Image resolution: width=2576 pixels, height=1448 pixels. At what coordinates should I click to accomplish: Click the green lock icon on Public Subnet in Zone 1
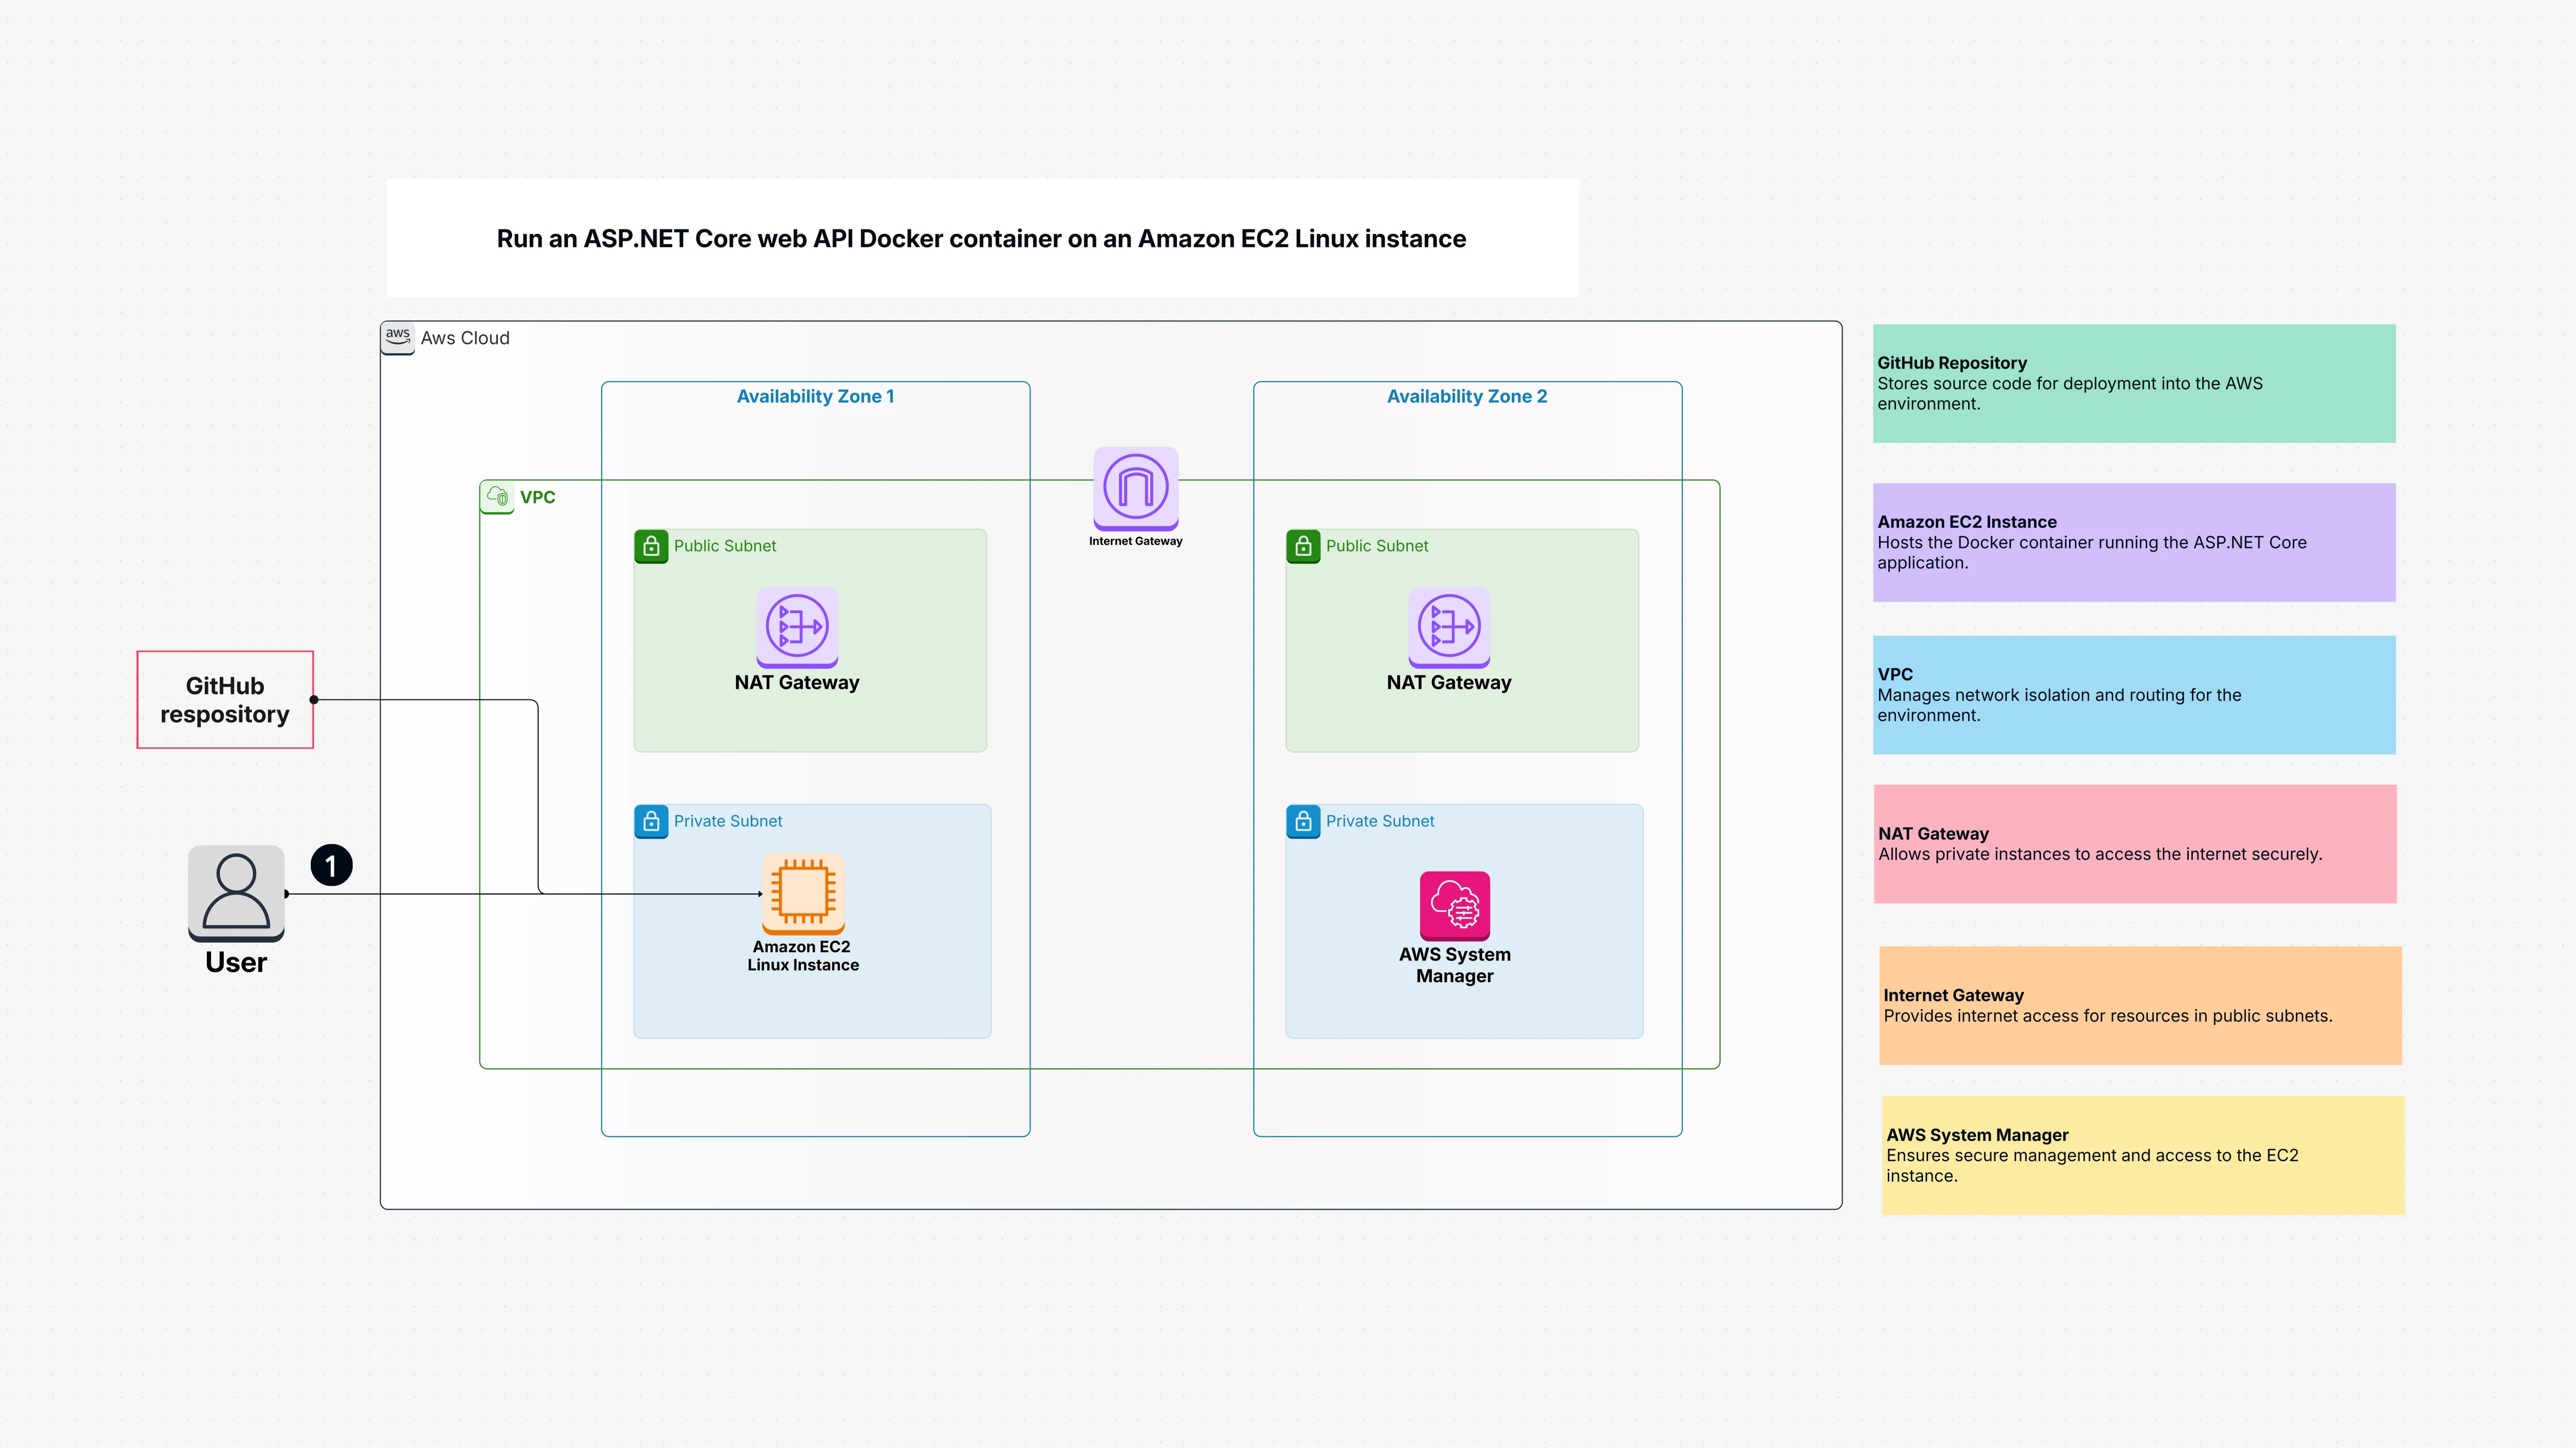pyautogui.click(x=651, y=546)
